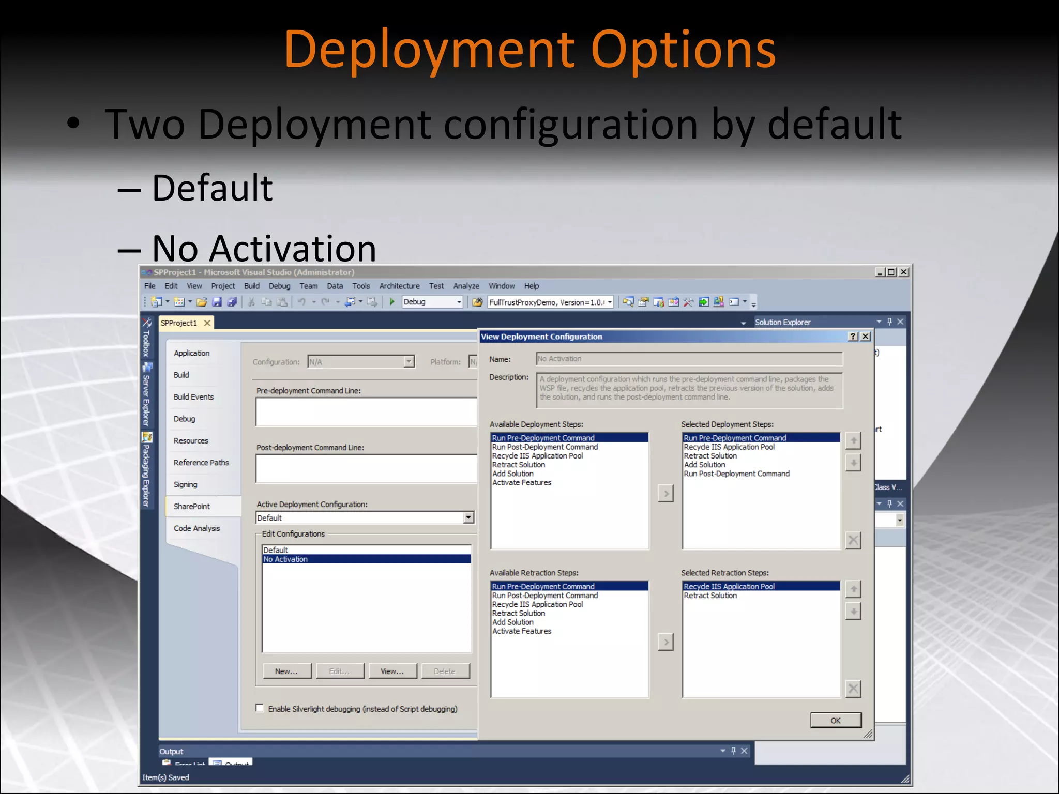Open the Toolbox side panel tab
Viewport: 1059px width, 794px height.
pos(147,337)
